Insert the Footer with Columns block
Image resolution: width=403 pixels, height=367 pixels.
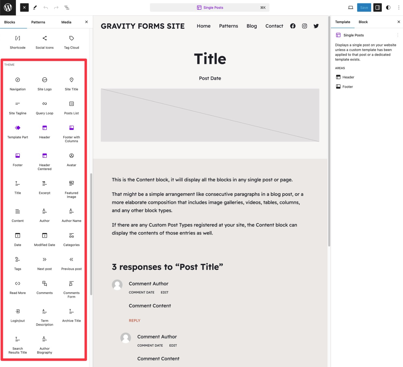(71, 134)
